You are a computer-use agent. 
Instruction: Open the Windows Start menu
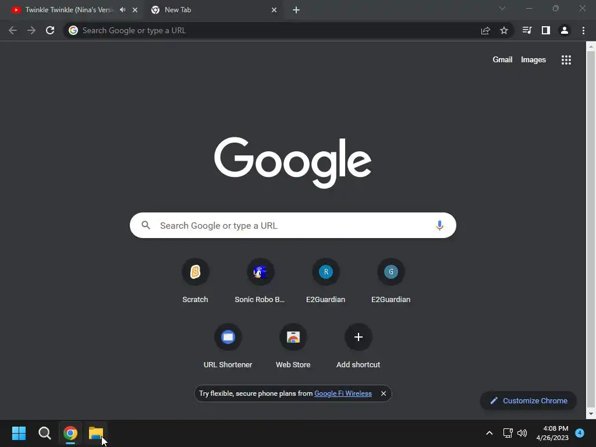click(19, 433)
